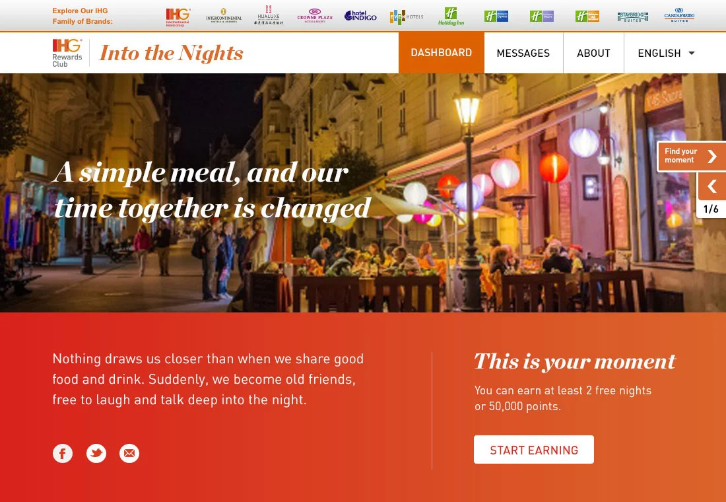Switch to the DASHBOARD tab
Screen dimensions: 726x502
tap(442, 53)
